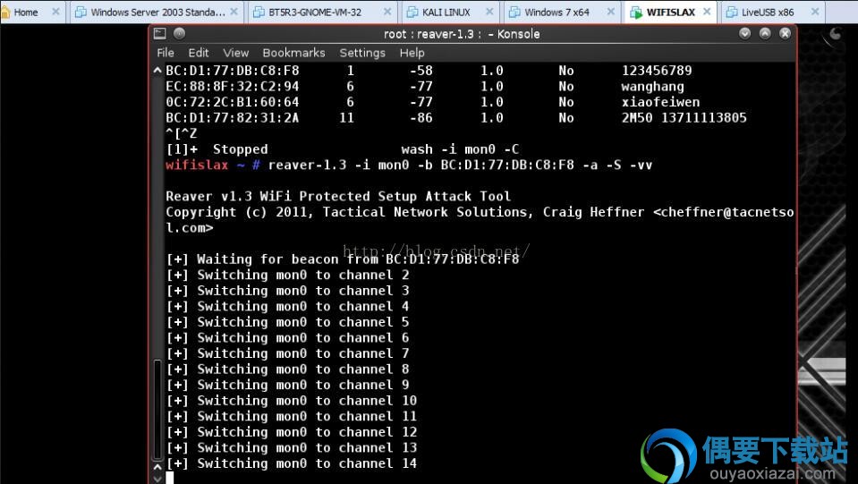Screen dimensions: 858x484
Task: Click the wifislax prompt text
Action: (197, 166)
